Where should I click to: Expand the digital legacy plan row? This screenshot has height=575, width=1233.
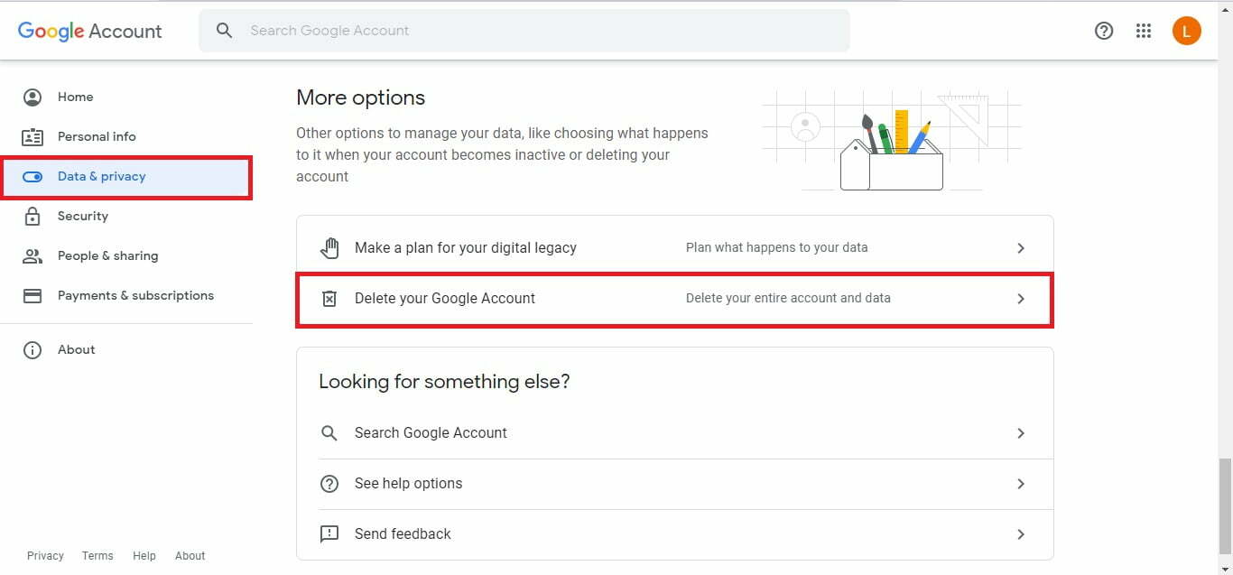[1021, 247]
